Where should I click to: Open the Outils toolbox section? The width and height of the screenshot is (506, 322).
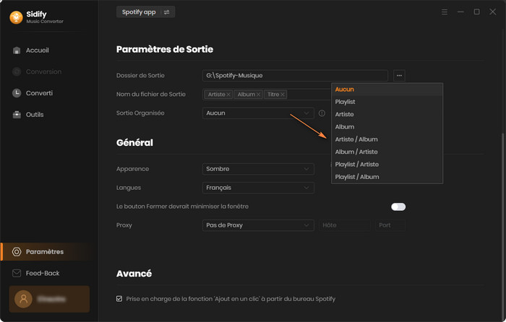(34, 115)
